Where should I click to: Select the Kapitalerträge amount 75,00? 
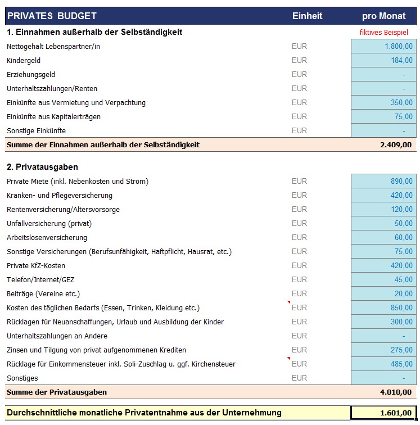(383, 116)
